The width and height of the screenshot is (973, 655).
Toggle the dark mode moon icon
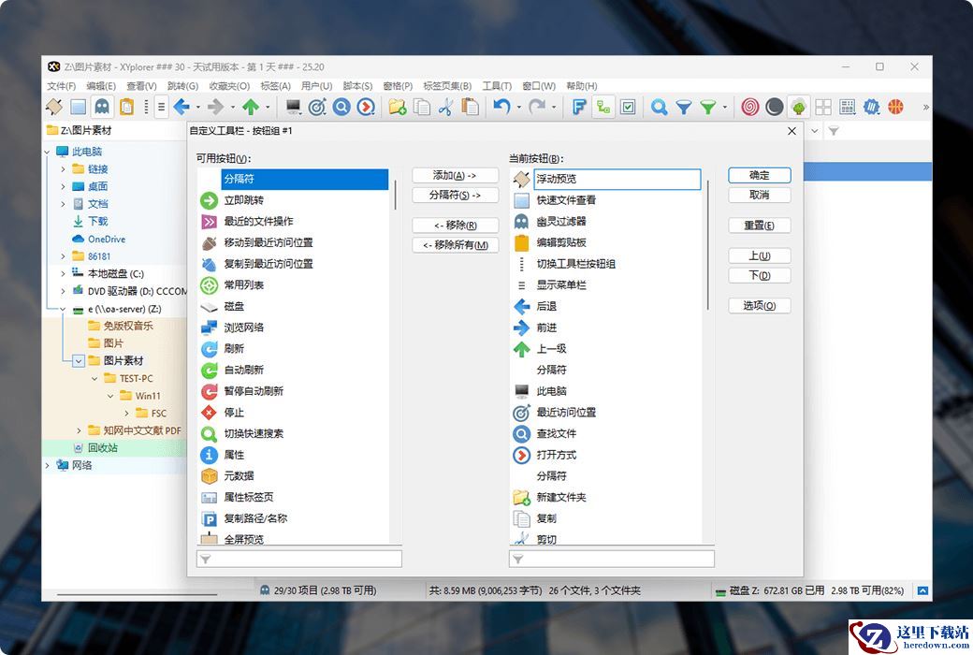point(774,107)
